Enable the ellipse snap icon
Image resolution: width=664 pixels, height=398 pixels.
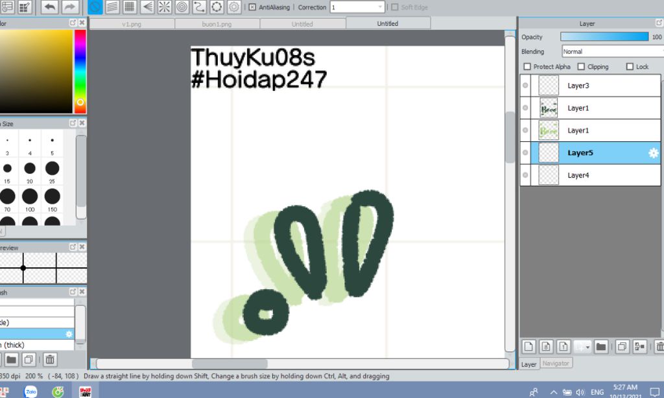click(x=217, y=6)
